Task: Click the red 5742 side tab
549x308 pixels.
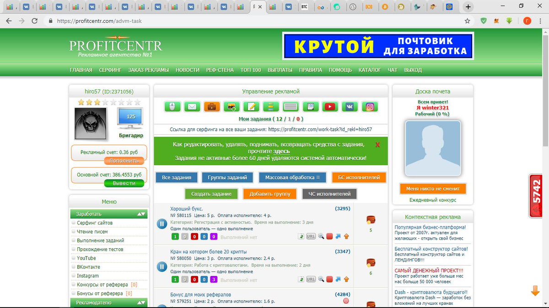Action: (x=536, y=196)
